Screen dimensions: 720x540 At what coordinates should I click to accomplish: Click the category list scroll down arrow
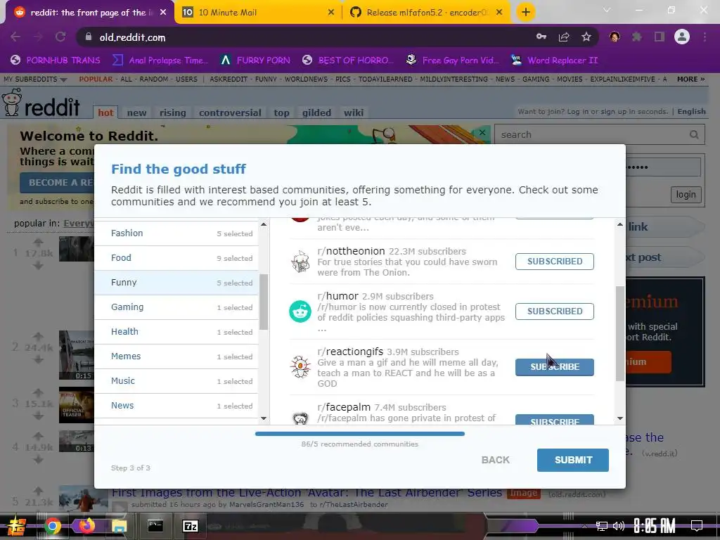coord(264,418)
